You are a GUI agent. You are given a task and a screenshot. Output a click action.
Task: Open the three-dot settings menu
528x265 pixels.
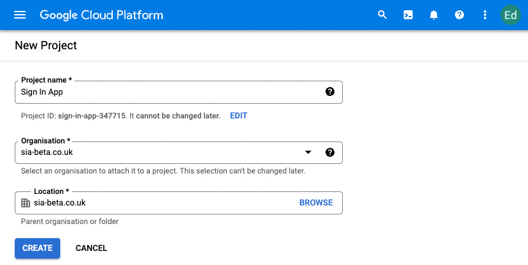[485, 15]
